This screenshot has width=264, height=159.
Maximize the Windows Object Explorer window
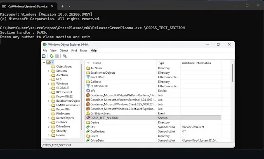coord(218,44)
